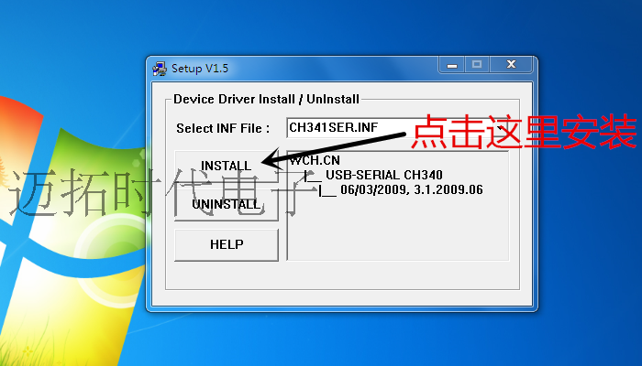Select the USB-SERIAL CH340 tree entry
Viewport: 642px width, 366px height.
coord(384,175)
